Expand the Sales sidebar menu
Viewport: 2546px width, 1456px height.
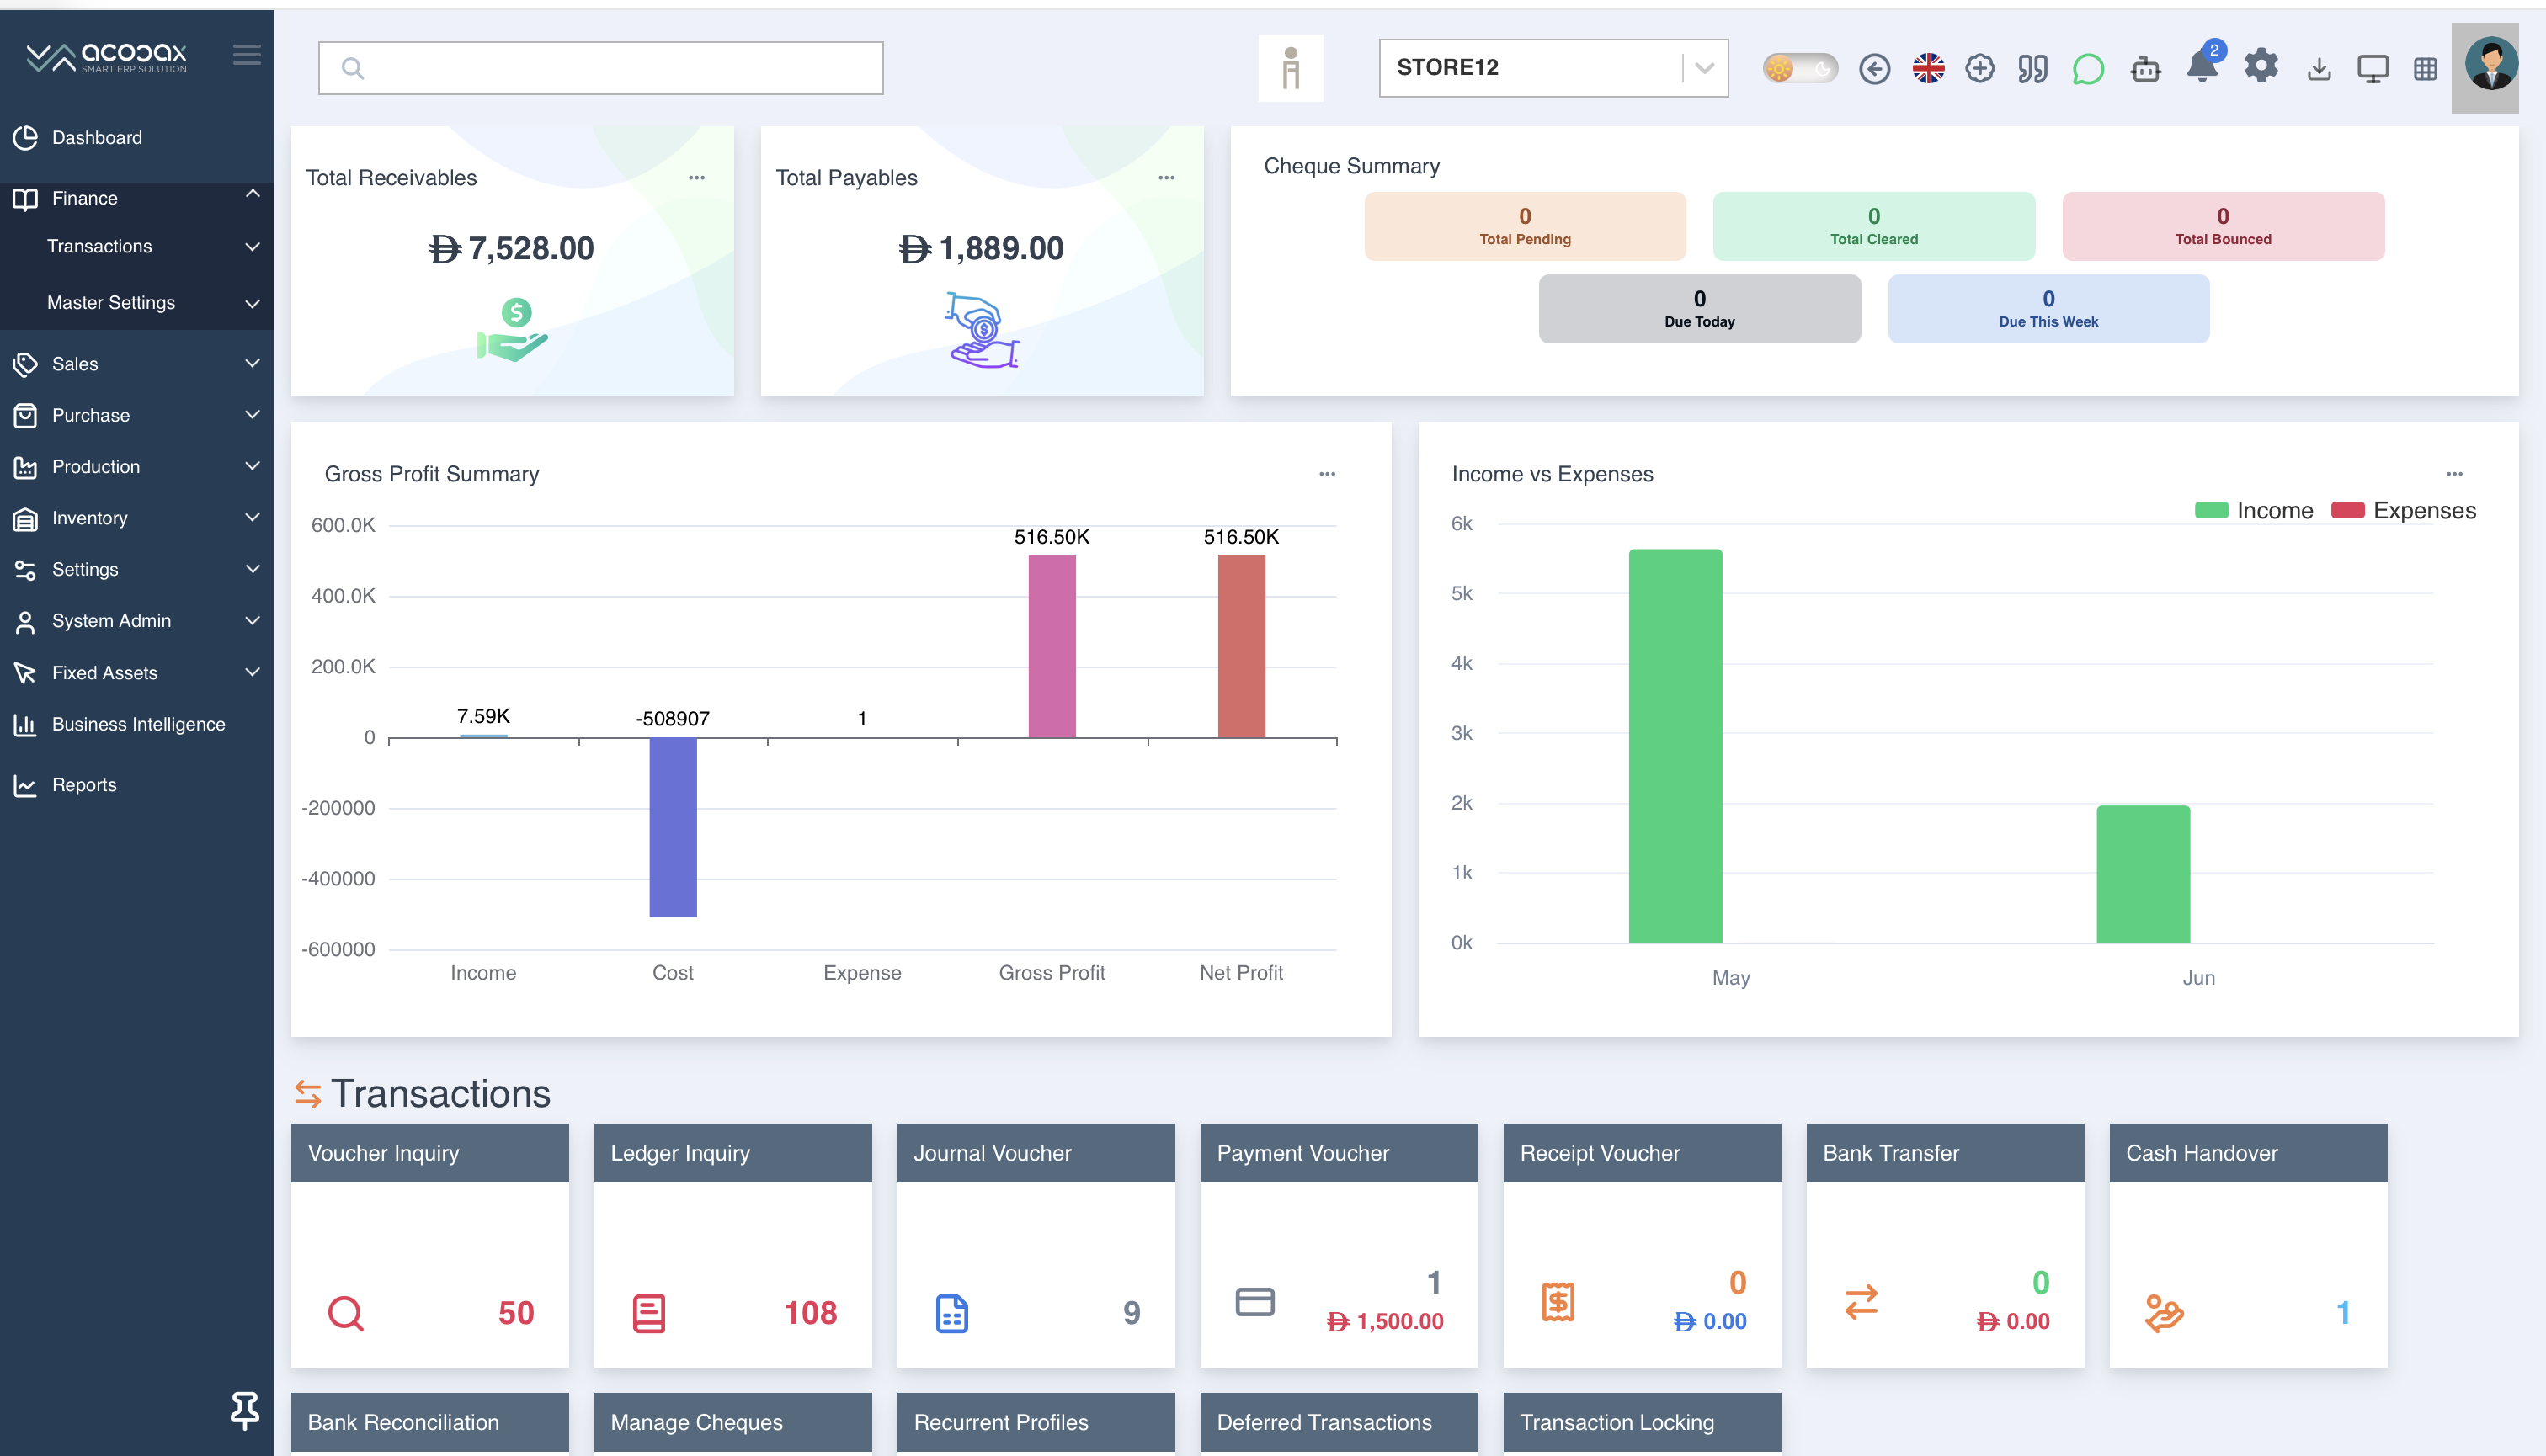tap(137, 363)
